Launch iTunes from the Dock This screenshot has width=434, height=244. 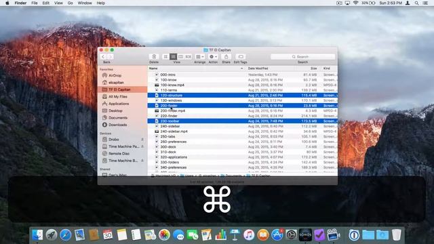click(249, 235)
